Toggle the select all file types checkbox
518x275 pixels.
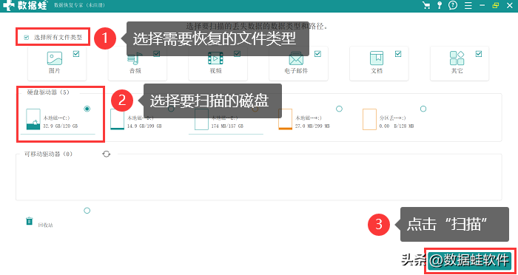tap(27, 38)
